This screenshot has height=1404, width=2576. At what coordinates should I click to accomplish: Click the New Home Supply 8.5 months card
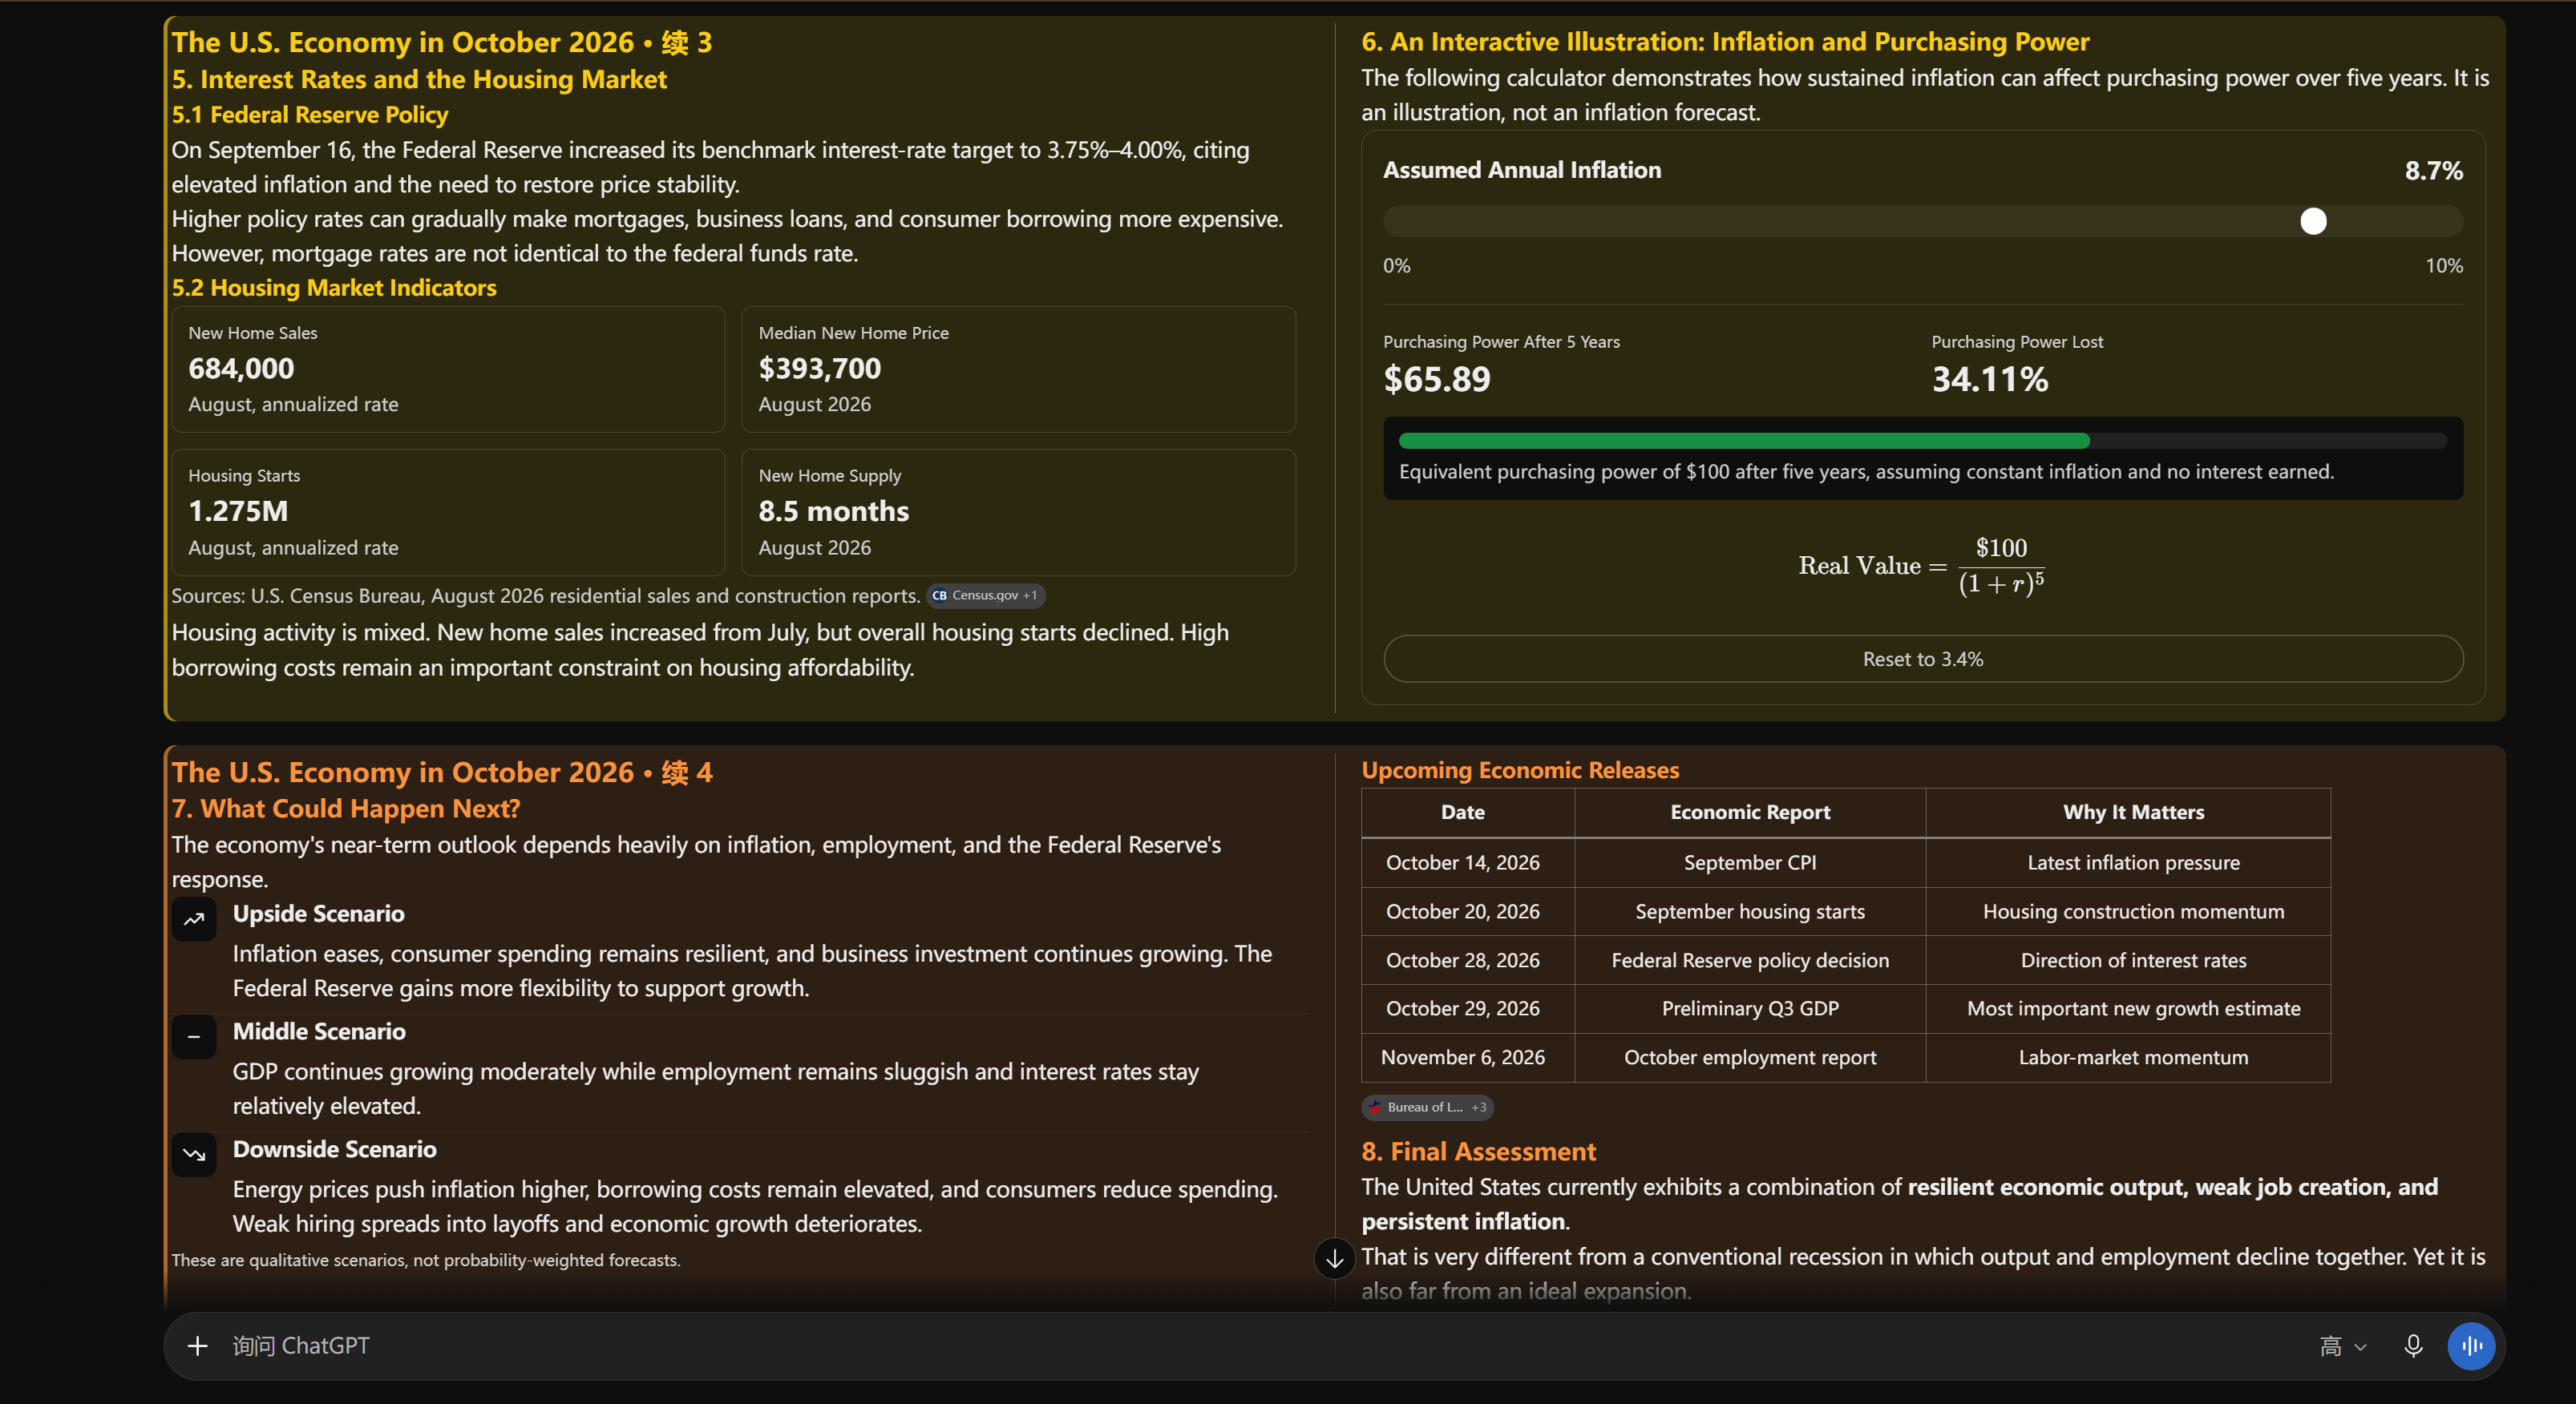1018,511
